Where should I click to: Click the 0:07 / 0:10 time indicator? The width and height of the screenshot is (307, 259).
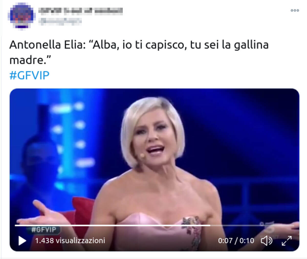pos(236,241)
